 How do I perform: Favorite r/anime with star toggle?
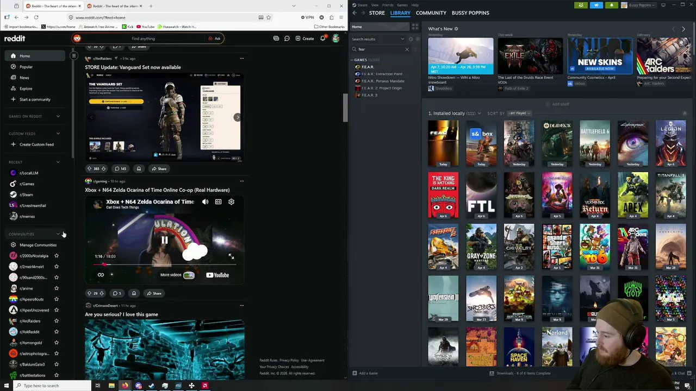pyautogui.click(x=57, y=288)
